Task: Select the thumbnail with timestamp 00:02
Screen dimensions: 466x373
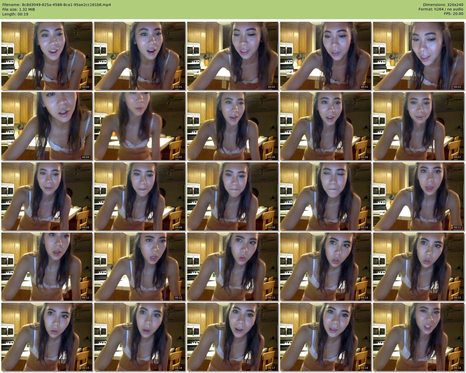Action: pyautogui.click(x=232, y=56)
